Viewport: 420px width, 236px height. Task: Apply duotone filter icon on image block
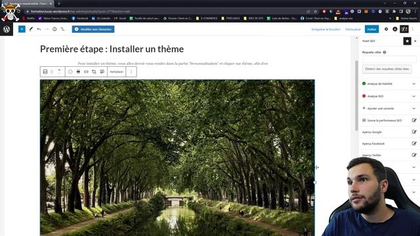pos(70,71)
